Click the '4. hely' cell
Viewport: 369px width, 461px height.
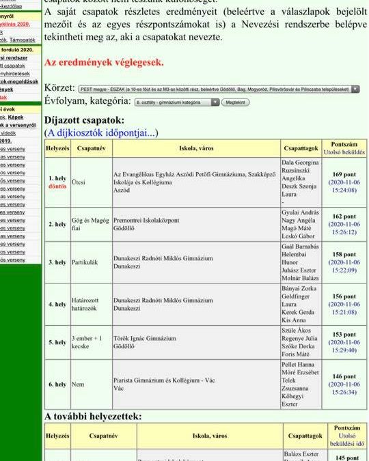coord(57,305)
